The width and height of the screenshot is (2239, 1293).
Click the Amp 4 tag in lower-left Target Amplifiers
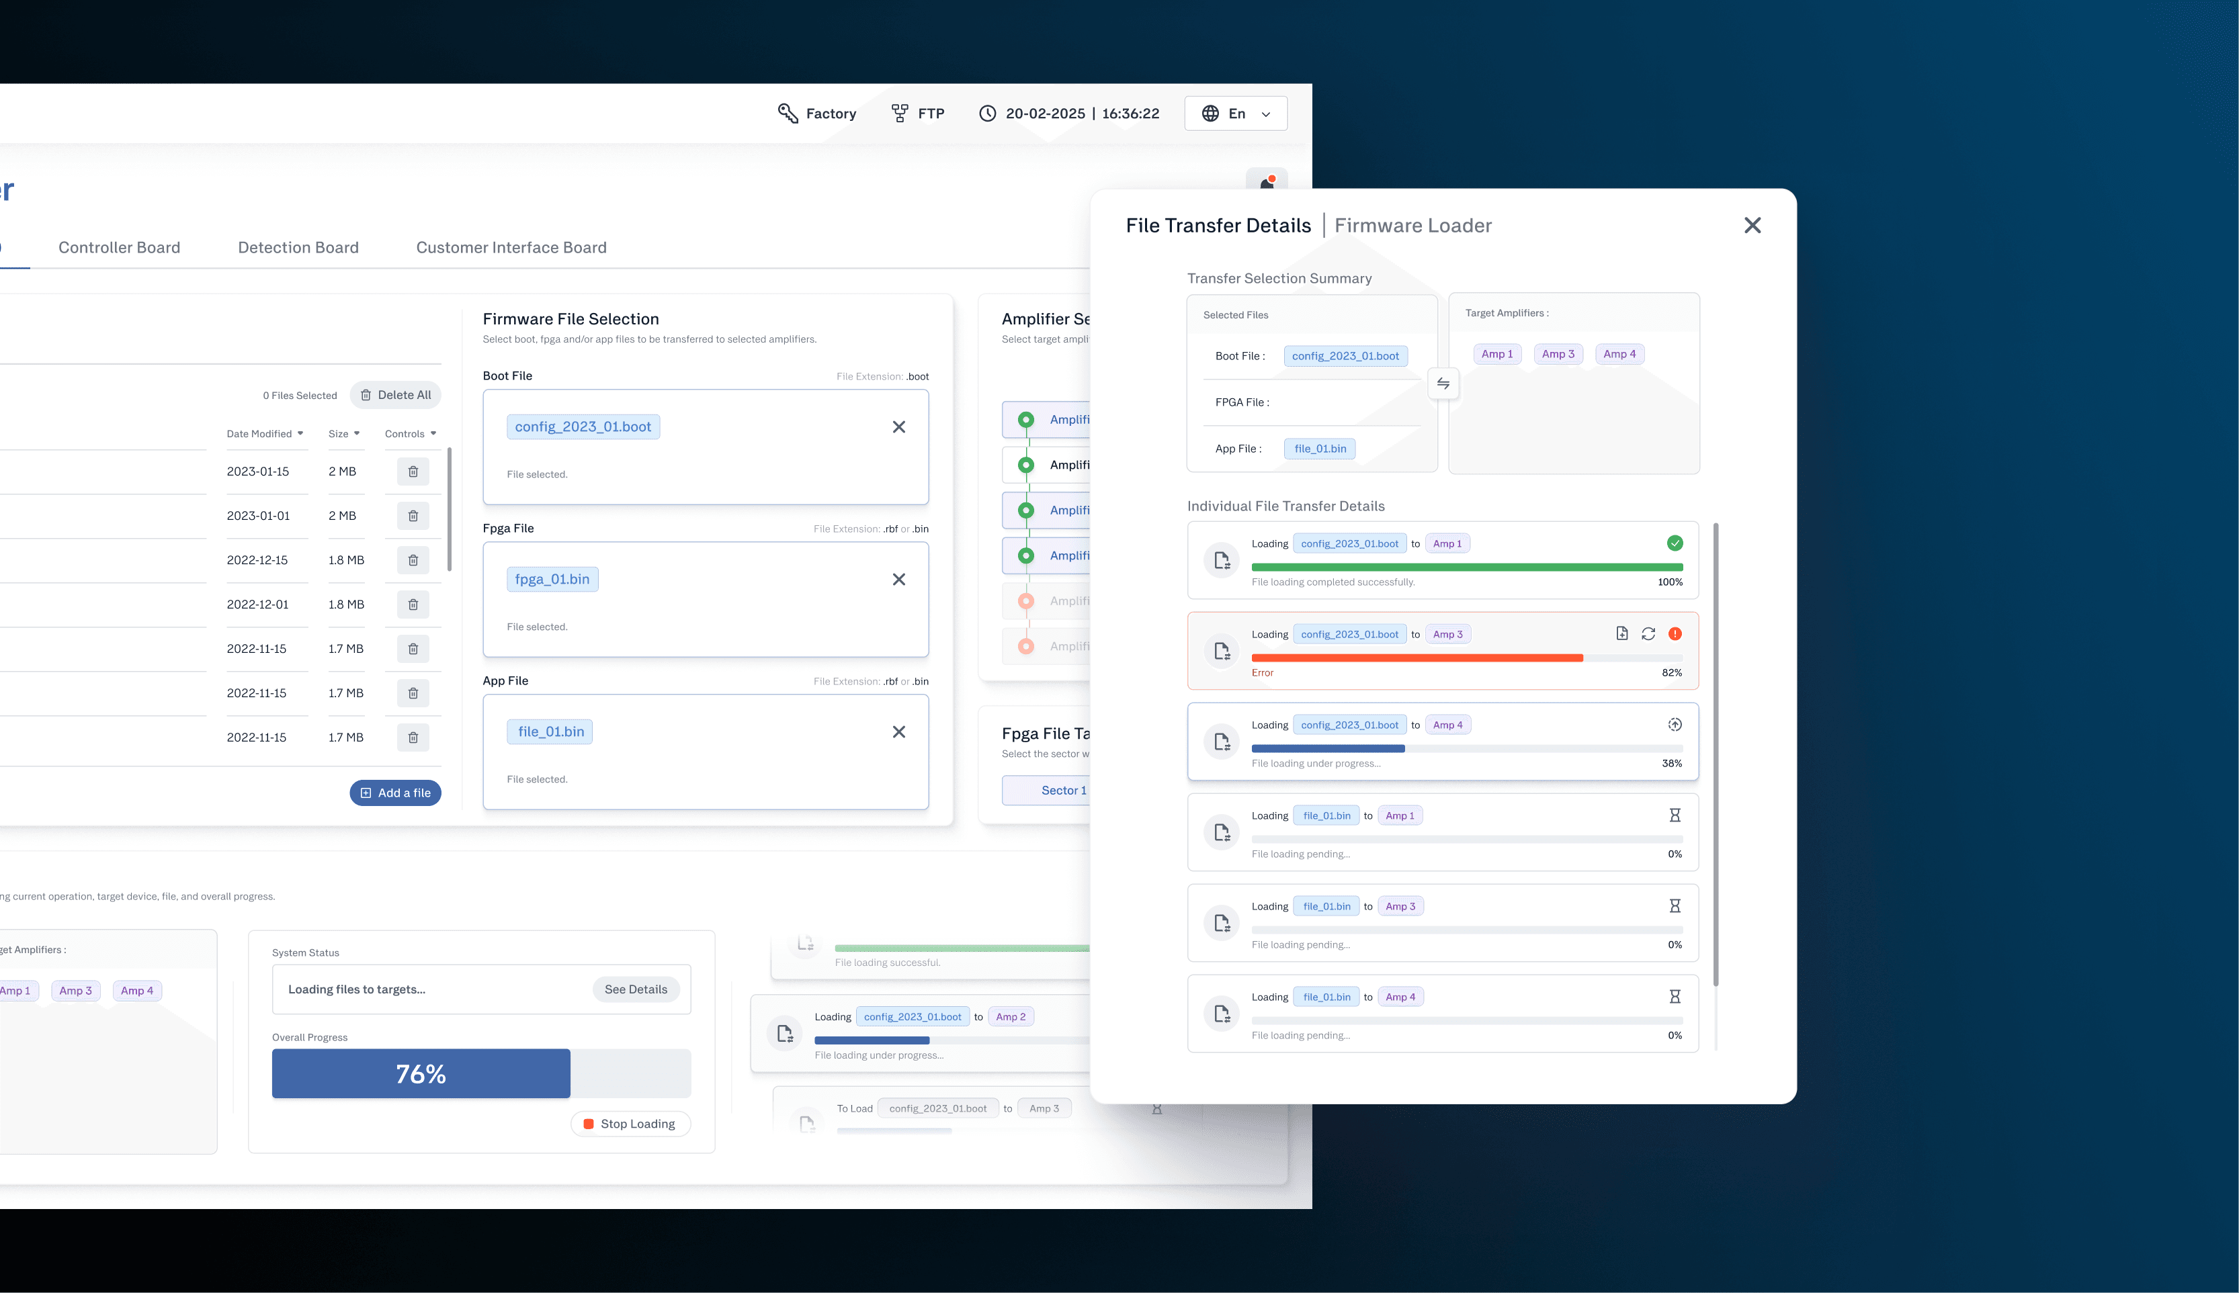[x=137, y=991]
